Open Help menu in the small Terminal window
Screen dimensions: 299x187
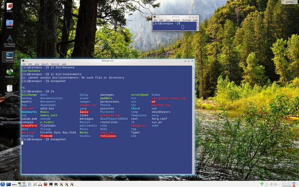click(195, 20)
